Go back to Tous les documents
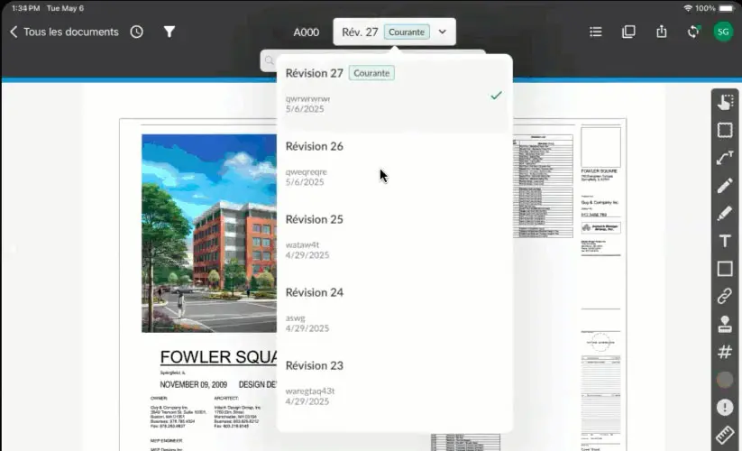The height and width of the screenshot is (451, 742). tap(64, 32)
